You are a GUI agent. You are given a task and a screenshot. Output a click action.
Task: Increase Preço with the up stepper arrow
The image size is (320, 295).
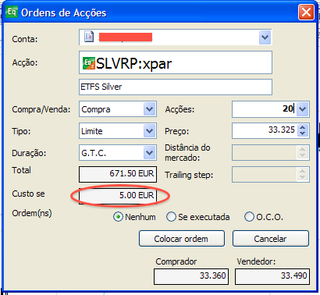tap(302, 127)
